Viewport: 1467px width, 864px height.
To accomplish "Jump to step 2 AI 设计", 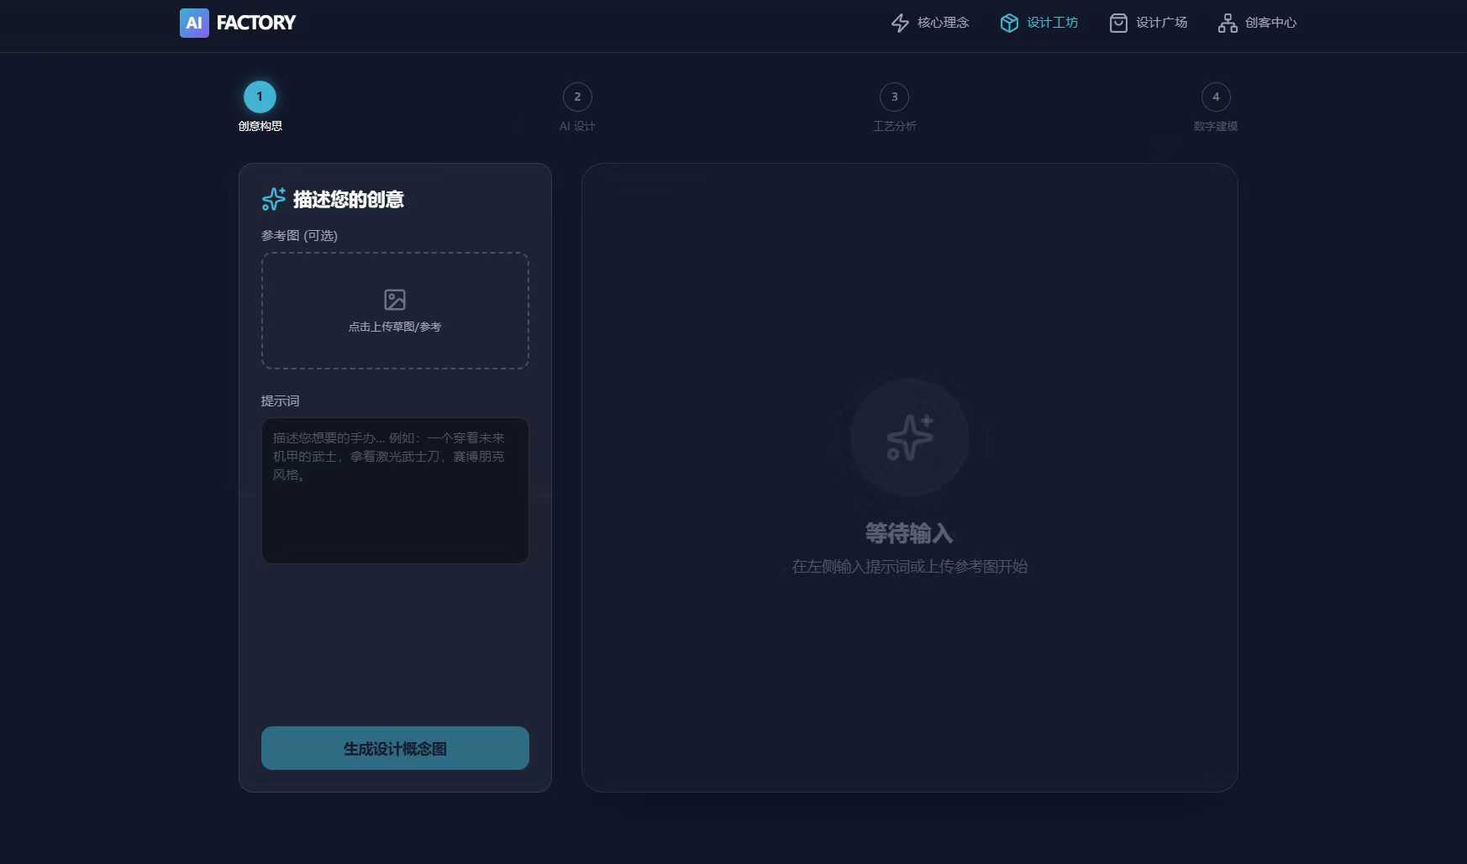I will [x=577, y=97].
